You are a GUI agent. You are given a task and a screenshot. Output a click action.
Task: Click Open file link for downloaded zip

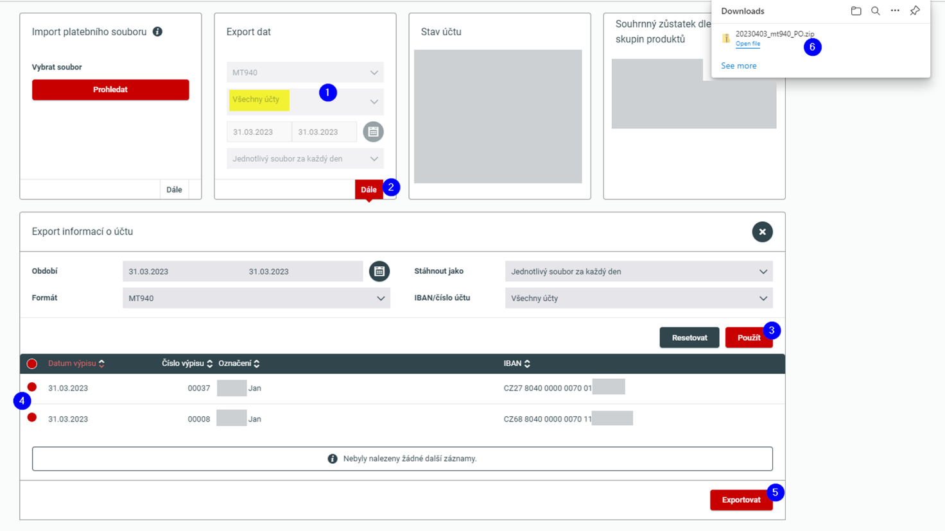(x=747, y=44)
